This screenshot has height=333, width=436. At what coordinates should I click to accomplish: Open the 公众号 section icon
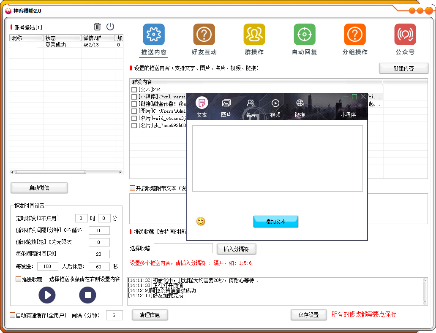[405, 34]
